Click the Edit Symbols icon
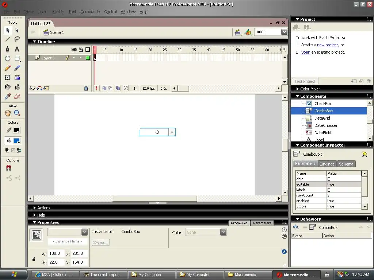Viewport: 374px width, 280px height. 248,32
